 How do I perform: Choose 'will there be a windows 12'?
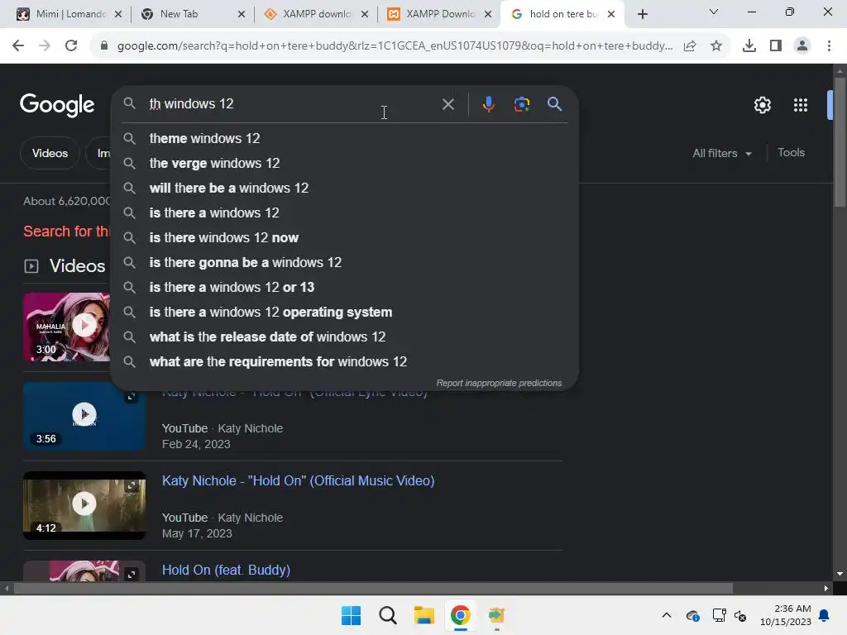pos(344,188)
